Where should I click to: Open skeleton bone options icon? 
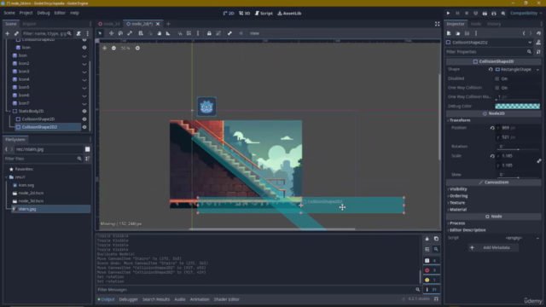point(229,33)
